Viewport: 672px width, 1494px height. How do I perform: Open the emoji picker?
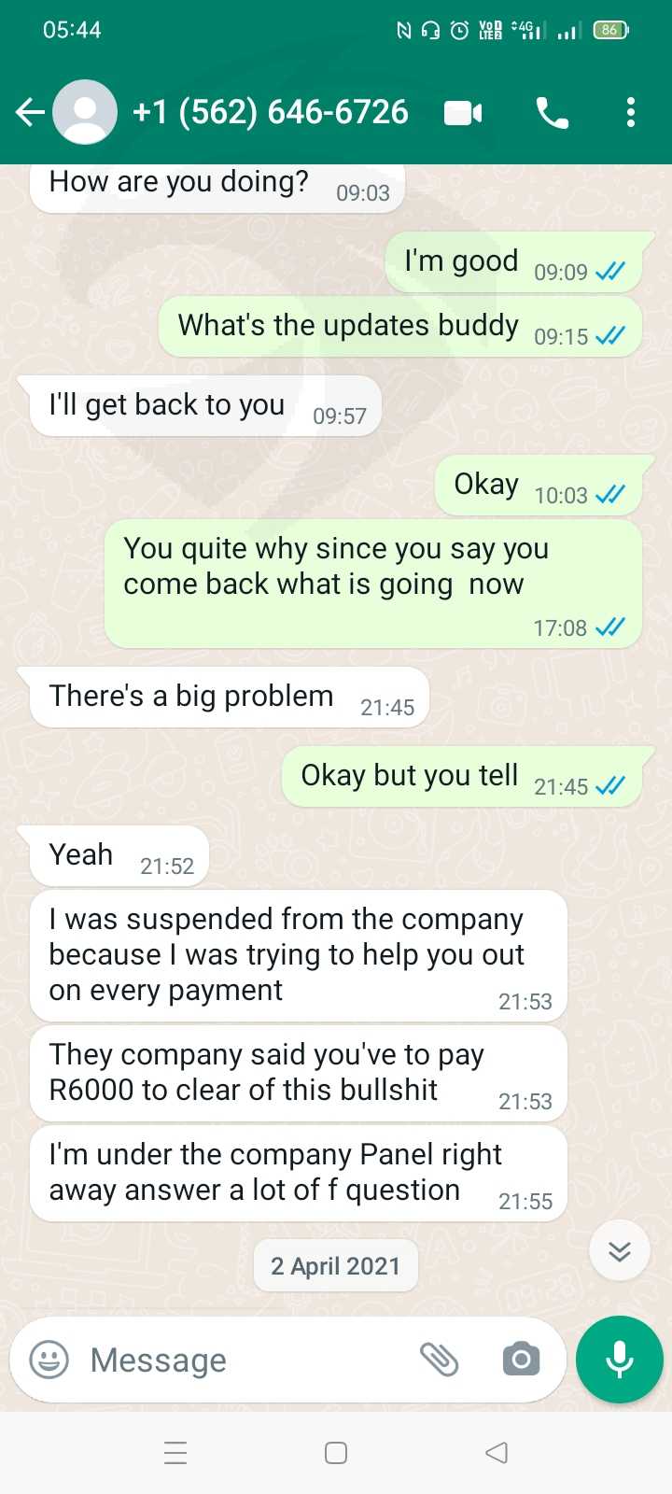click(49, 1360)
